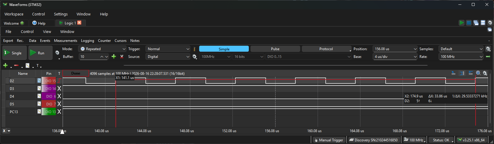
Task: Toggle the X cursors icon in plot toolbar
Action: pyautogui.click(x=462, y=73)
